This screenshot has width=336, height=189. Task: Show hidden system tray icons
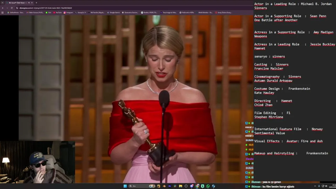[x=315, y=186]
